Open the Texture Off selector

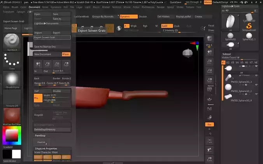click(x=12, y=98)
